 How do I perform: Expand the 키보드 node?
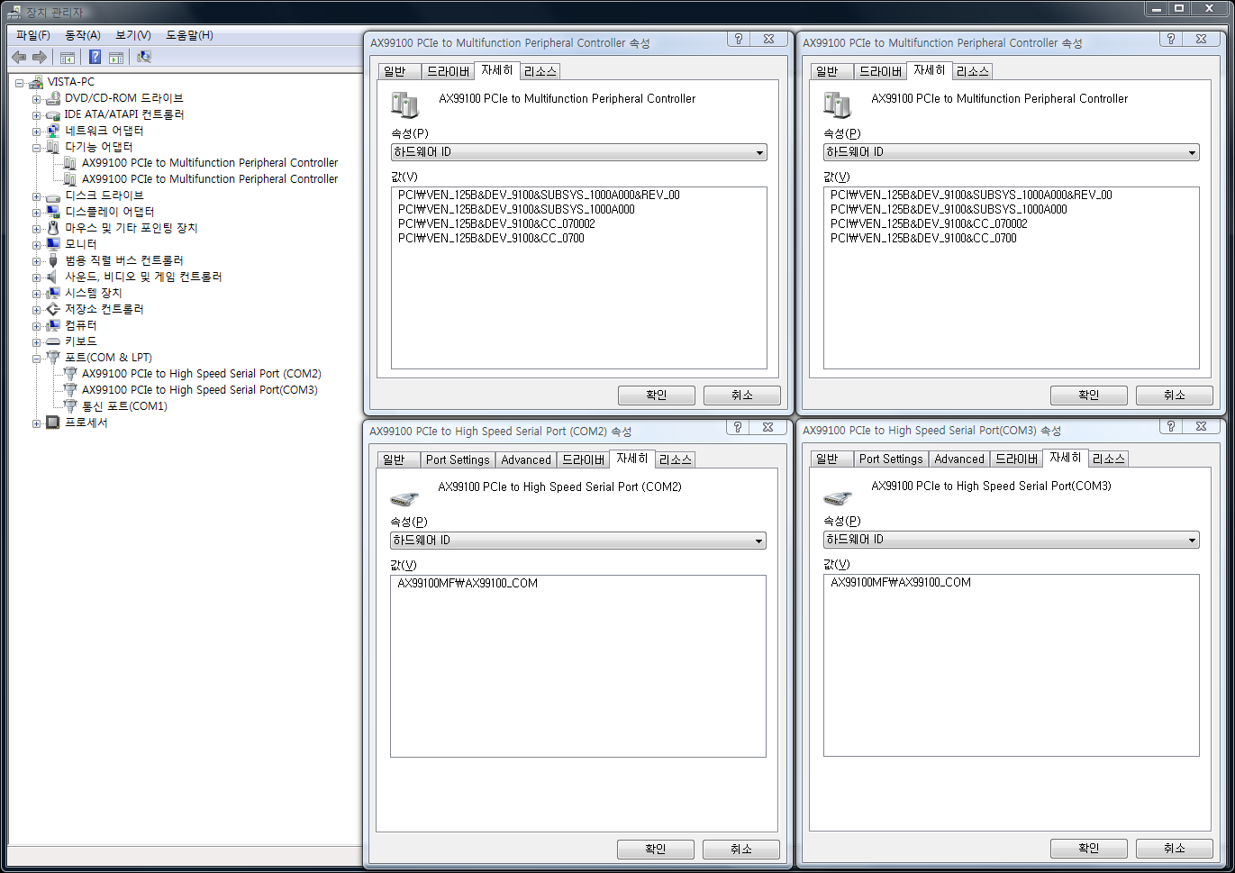[x=36, y=342]
